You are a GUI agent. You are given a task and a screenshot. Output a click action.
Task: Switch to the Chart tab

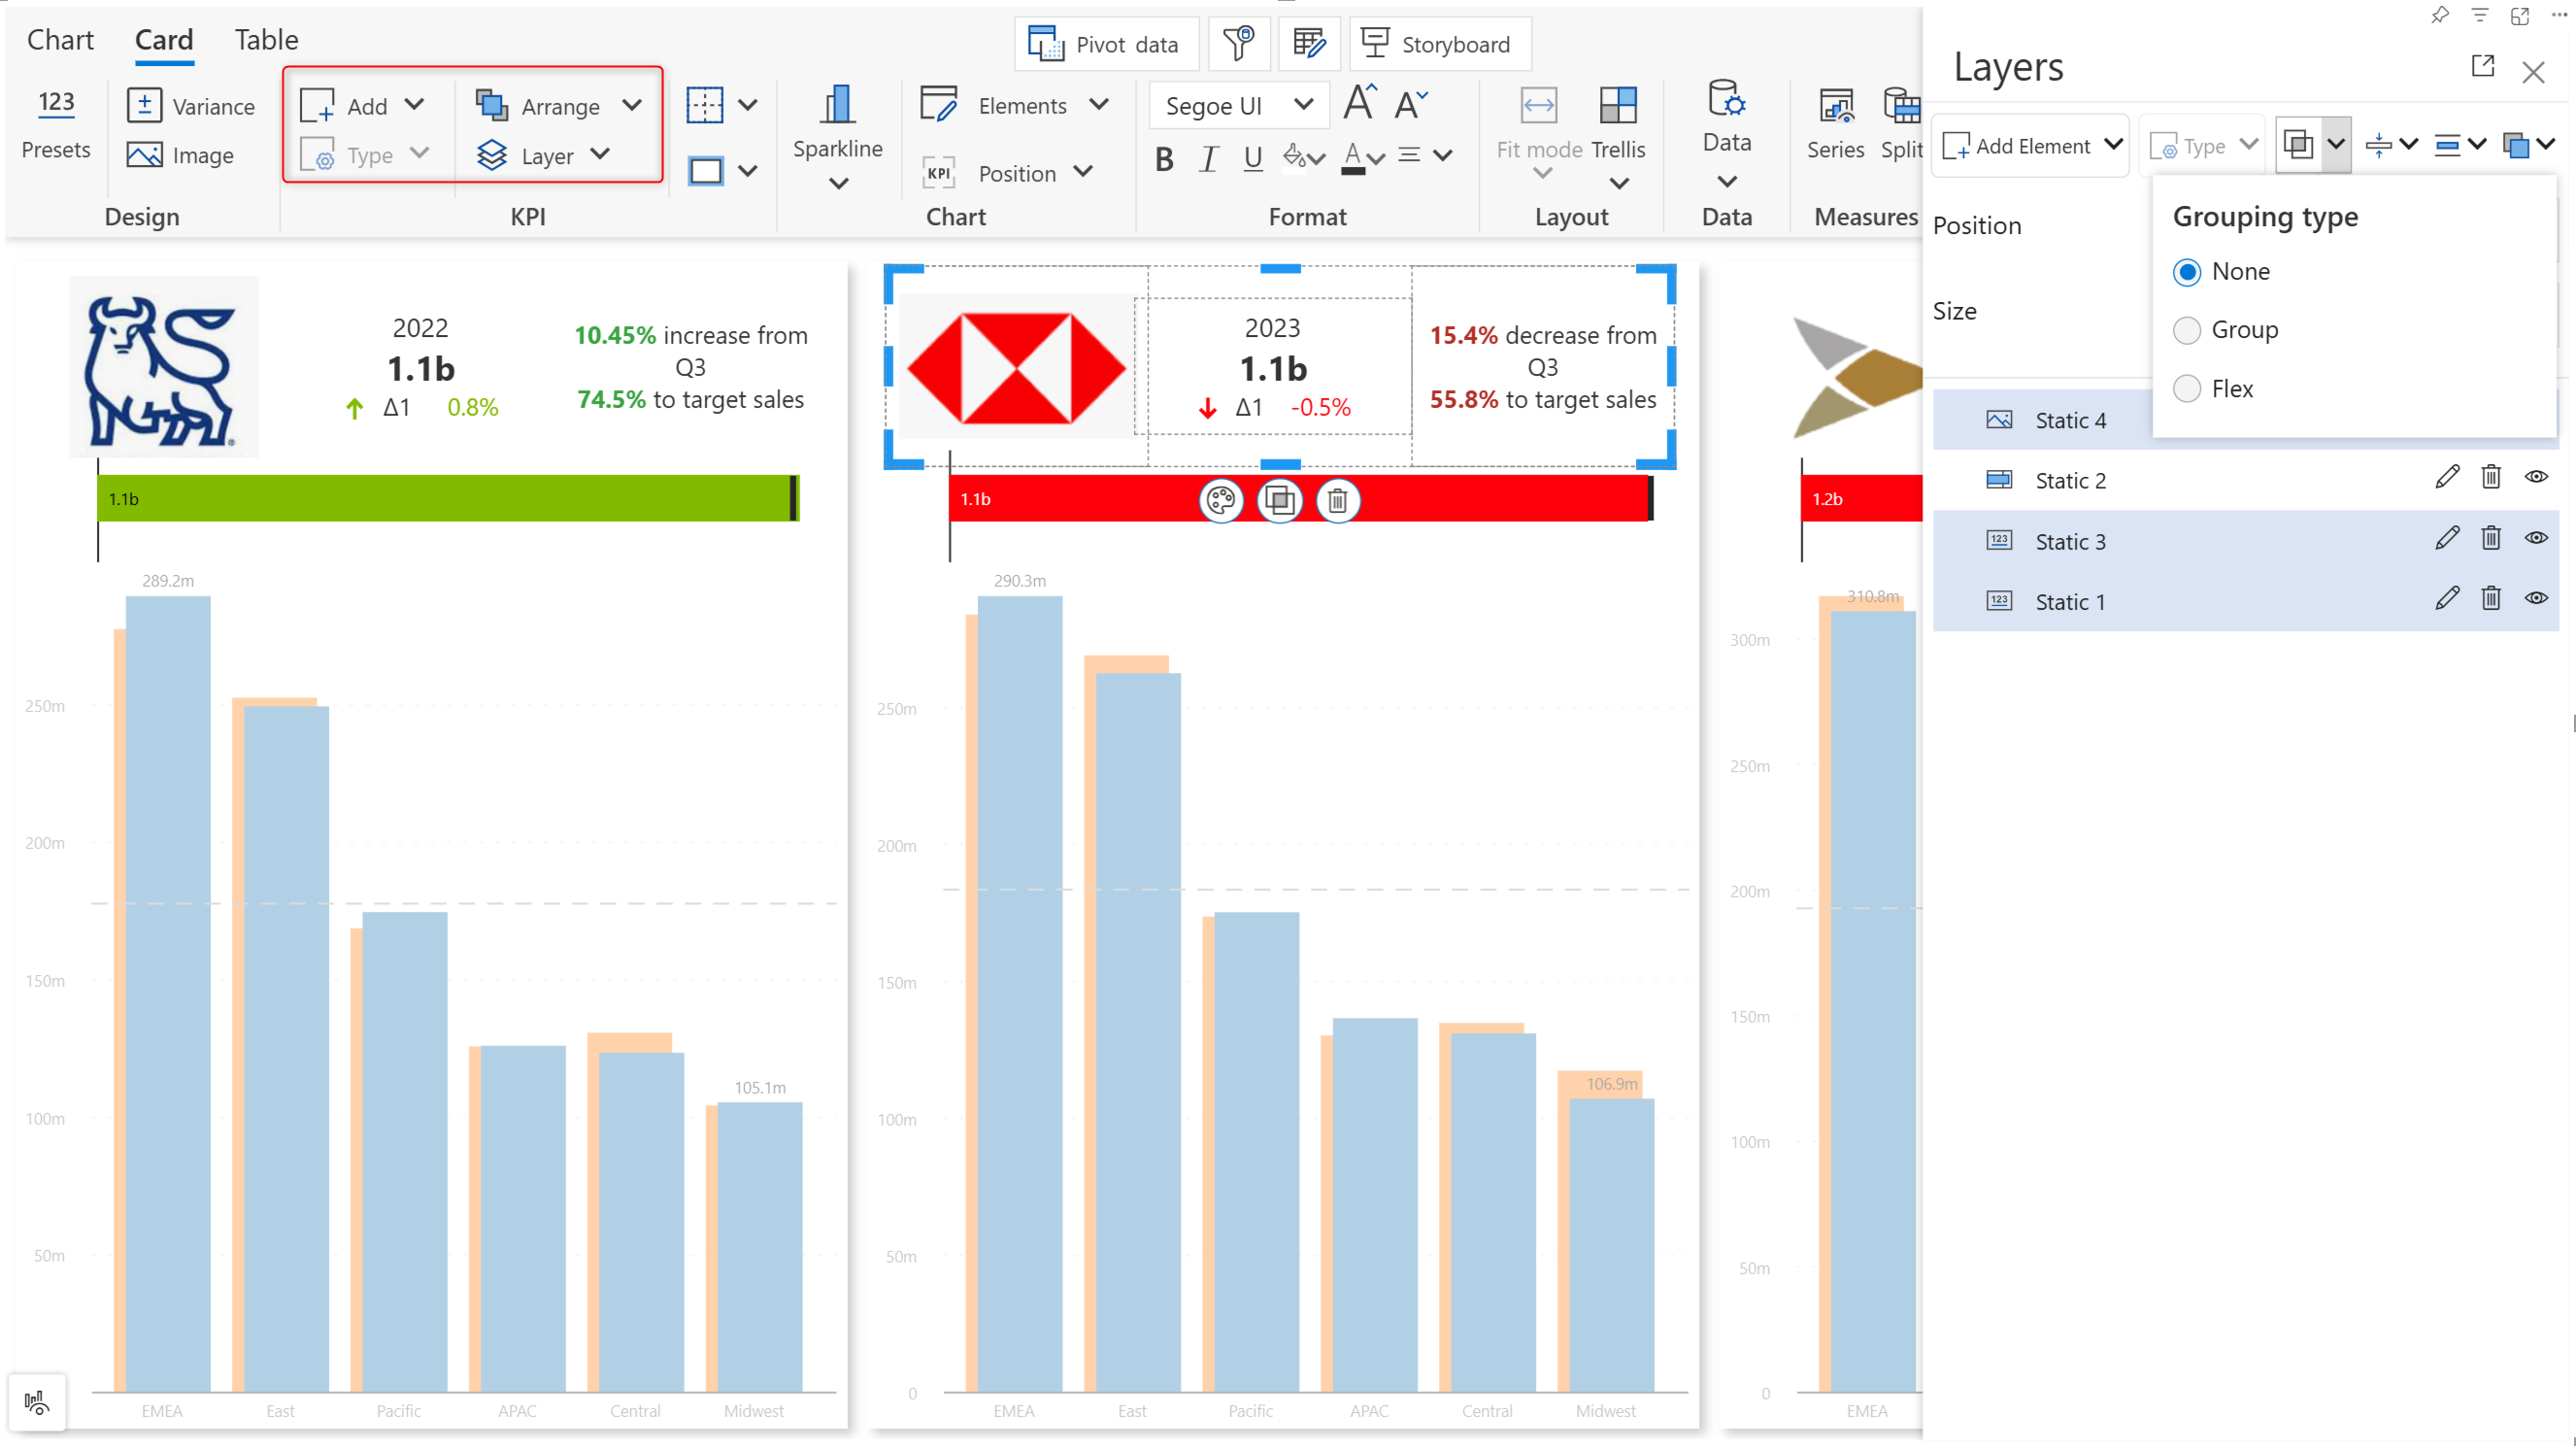[x=60, y=39]
